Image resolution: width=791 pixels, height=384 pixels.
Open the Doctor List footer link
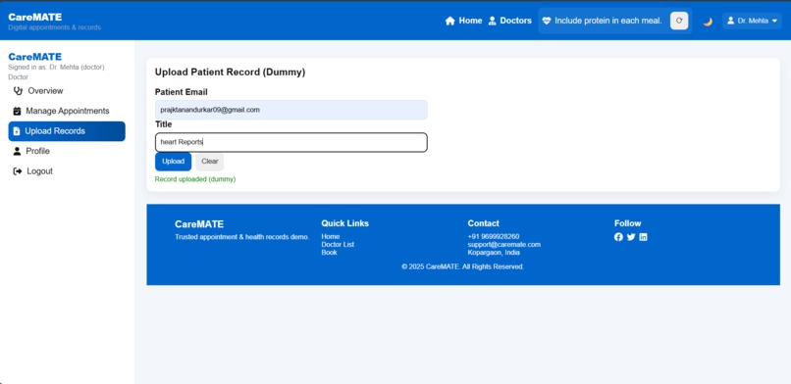pyautogui.click(x=338, y=245)
